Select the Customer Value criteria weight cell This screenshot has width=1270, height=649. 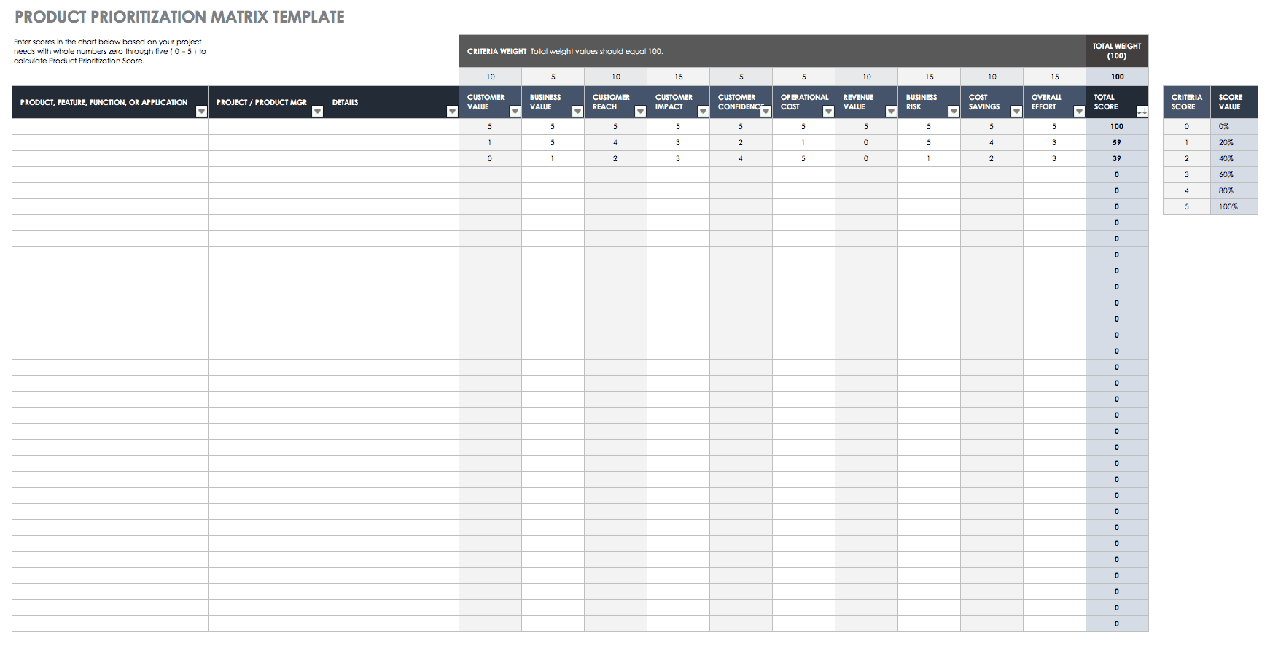(x=490, y=77)
